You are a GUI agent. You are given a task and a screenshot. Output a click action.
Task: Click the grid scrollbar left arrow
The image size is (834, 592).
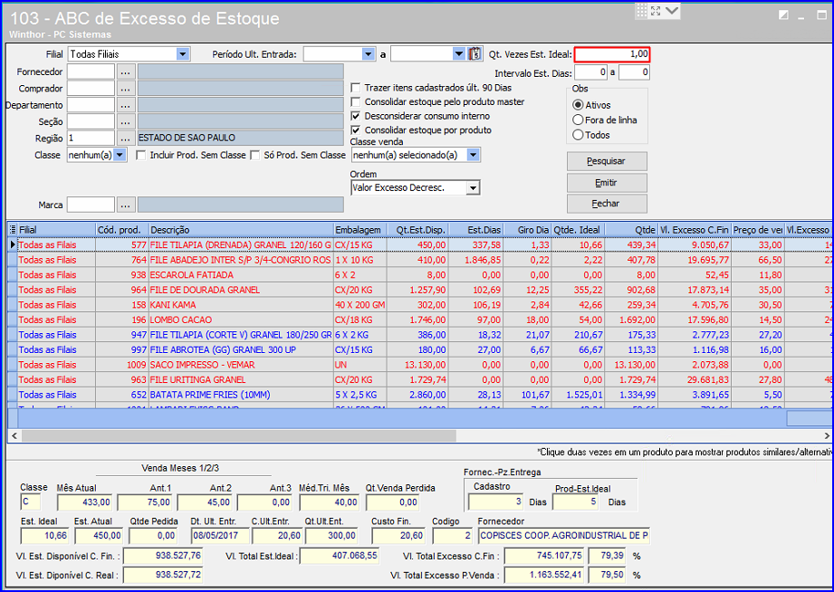(14, 436)
